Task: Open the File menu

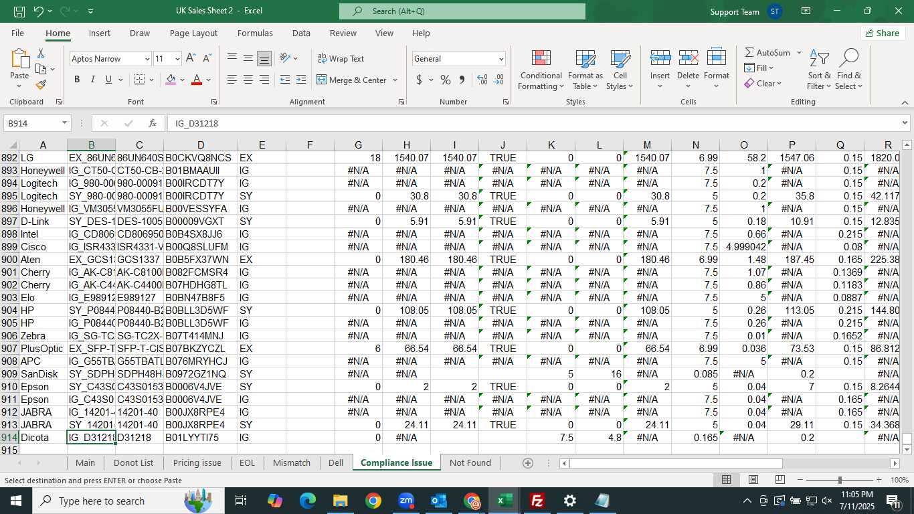Action: tap(17, 33)
